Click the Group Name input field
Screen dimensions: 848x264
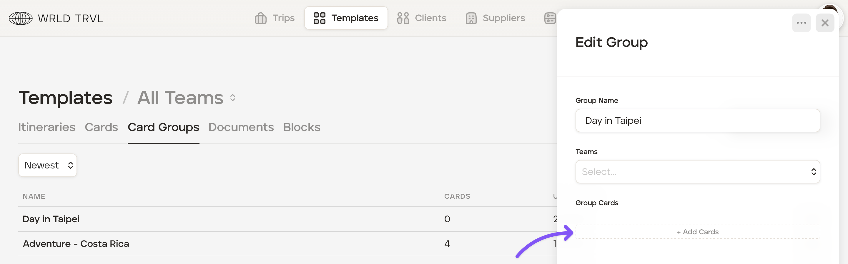(697, 121)
